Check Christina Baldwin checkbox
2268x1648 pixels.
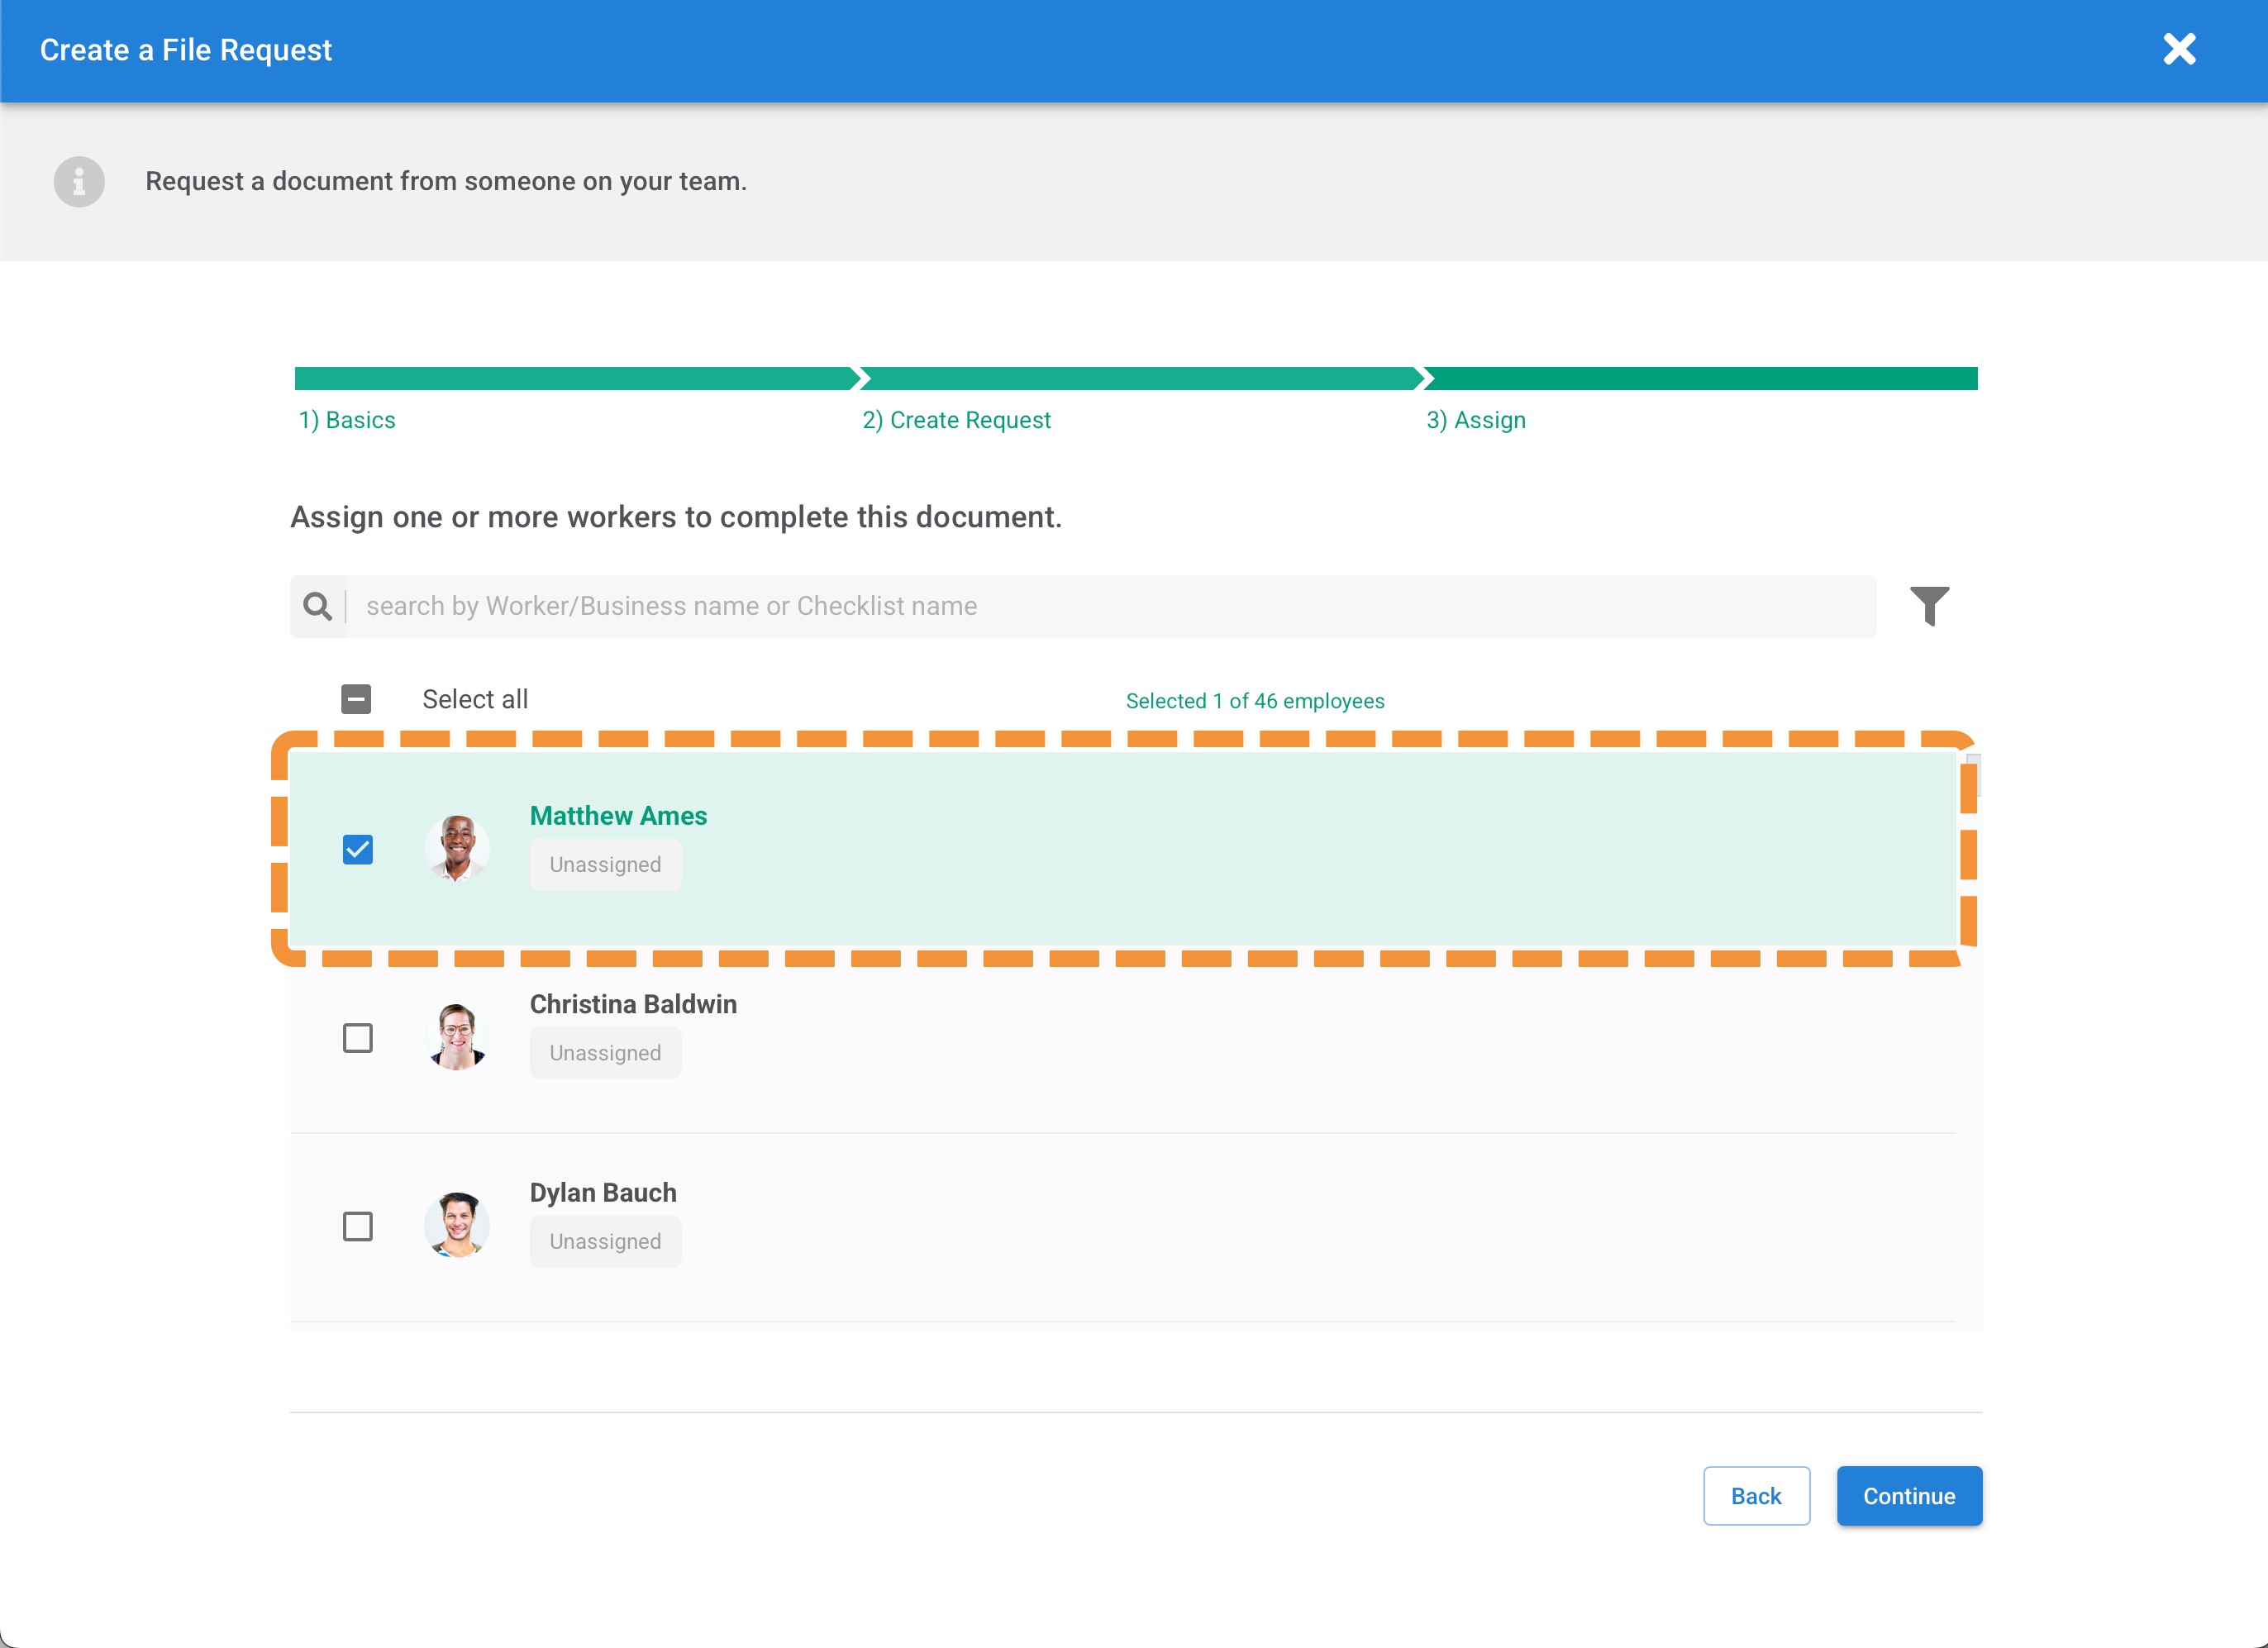[x=357, y=1038]
